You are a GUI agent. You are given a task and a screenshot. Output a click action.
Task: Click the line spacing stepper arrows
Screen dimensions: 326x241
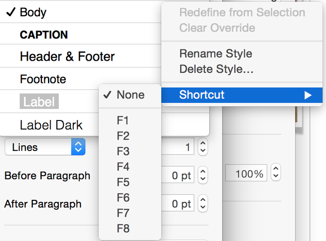(203, 147)
